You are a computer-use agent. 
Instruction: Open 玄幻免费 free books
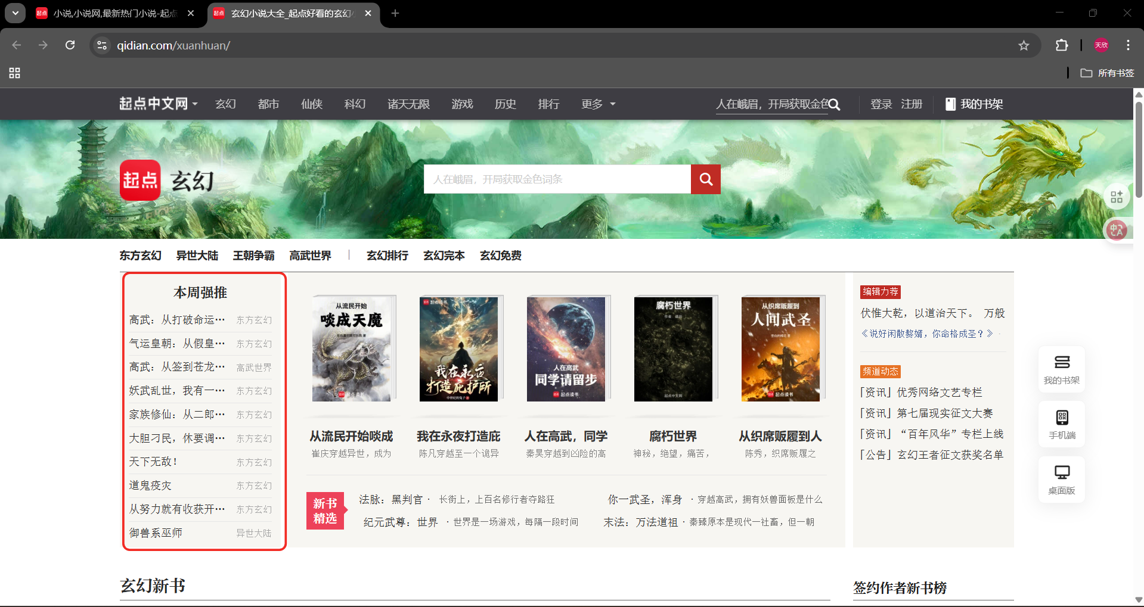[x=501, y=256]
